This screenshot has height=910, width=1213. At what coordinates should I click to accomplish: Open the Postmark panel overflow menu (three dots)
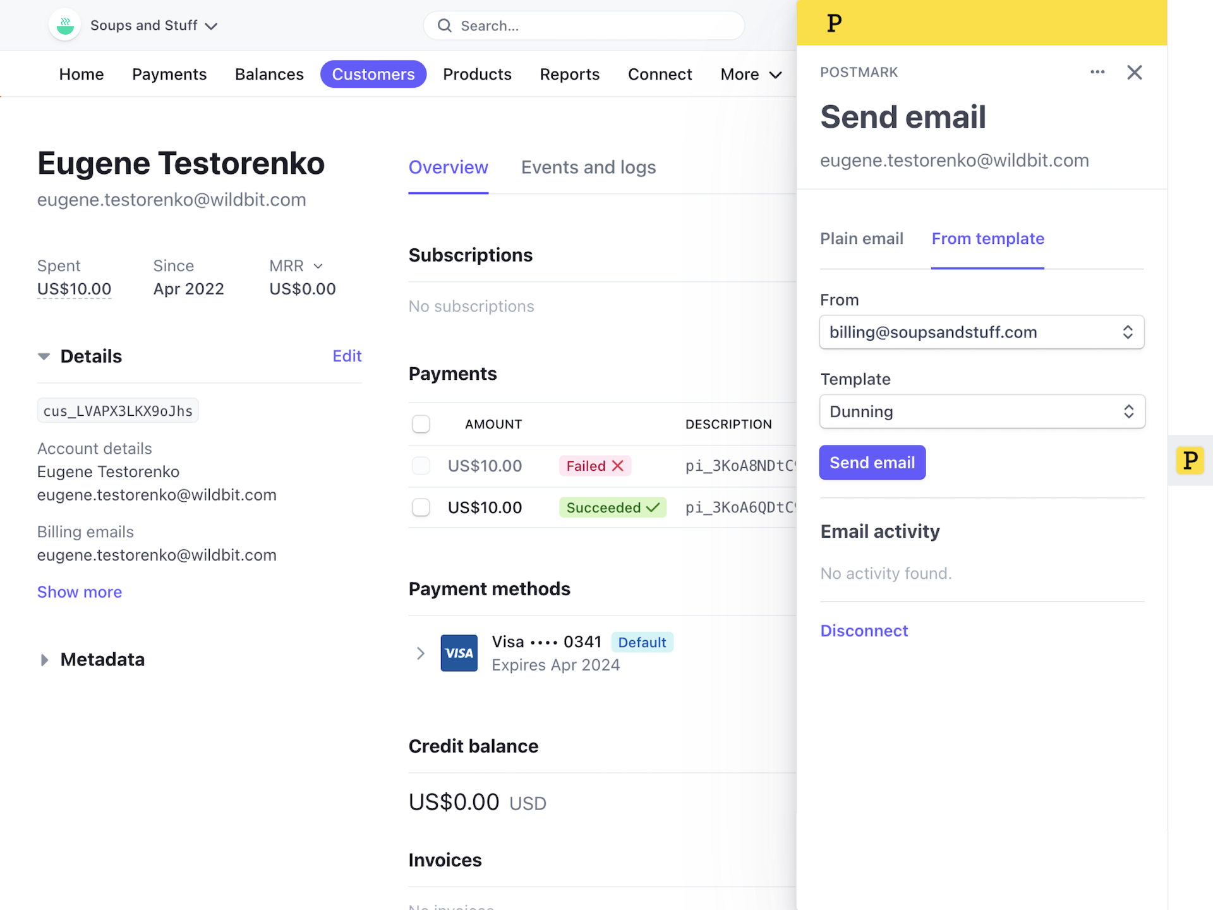1097,72
